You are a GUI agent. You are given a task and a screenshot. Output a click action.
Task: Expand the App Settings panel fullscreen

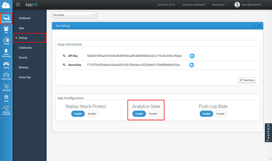[x=255, y=26]
